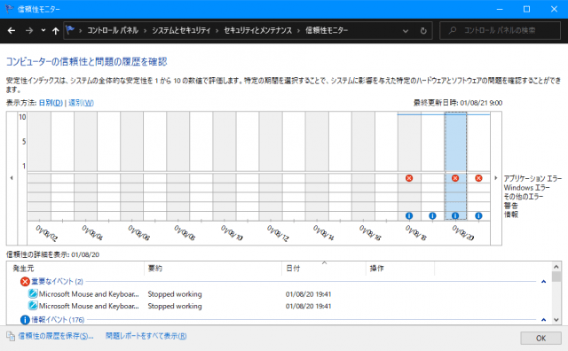Switch view to 日別(D)
The image size is (568, 351).
tap(51, 103)
